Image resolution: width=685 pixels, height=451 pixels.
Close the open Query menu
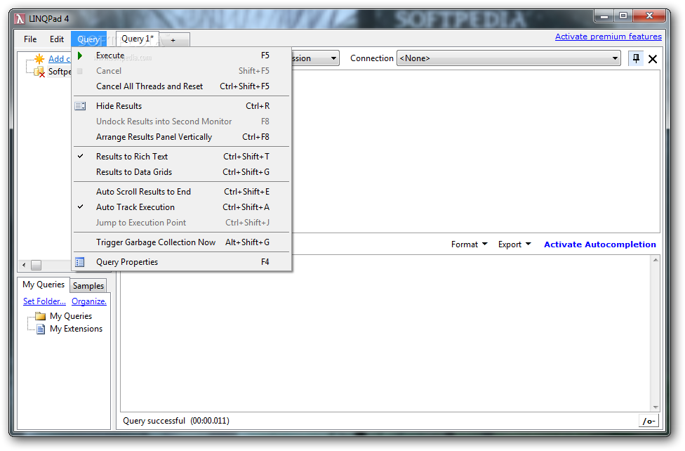[x=88, y=39]
